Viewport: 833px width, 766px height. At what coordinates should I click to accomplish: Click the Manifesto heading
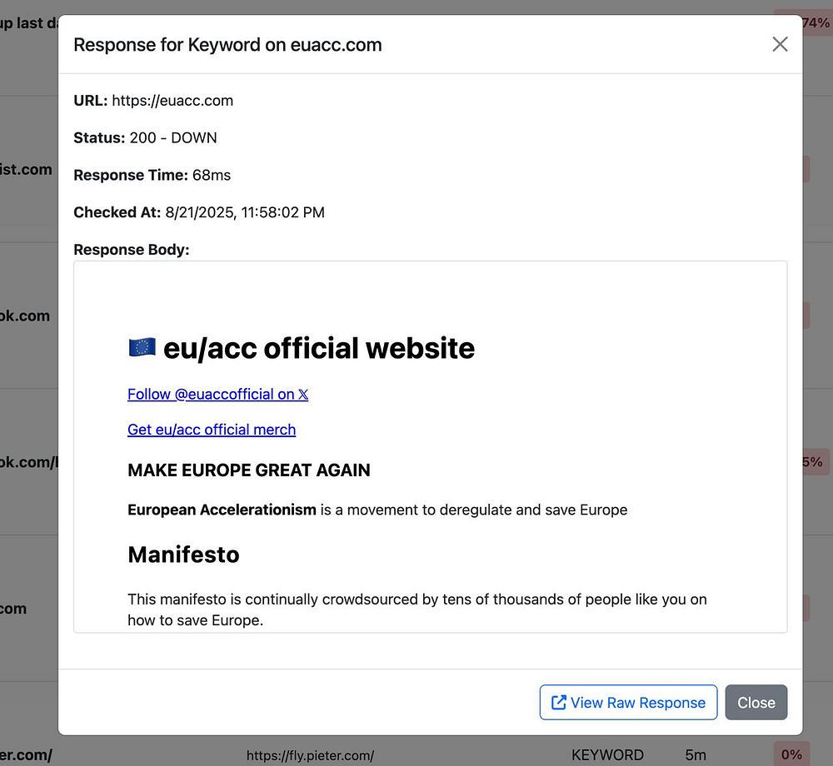pos(183,555)
